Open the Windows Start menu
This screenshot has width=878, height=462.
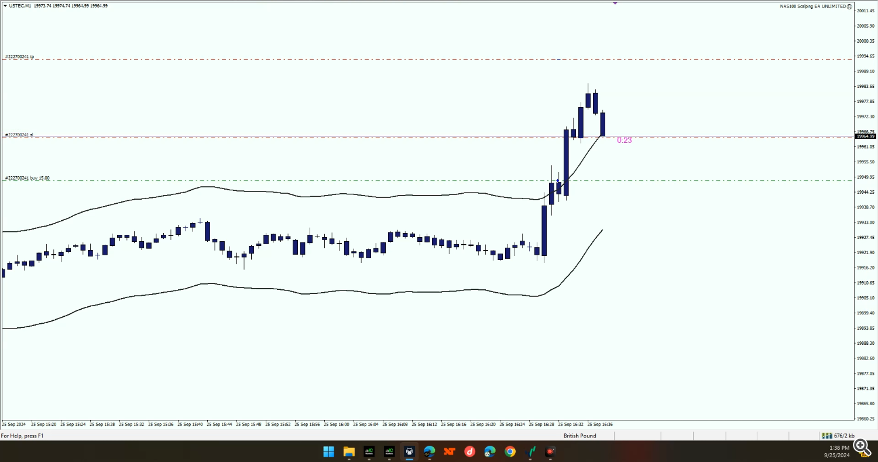point(328,451)
